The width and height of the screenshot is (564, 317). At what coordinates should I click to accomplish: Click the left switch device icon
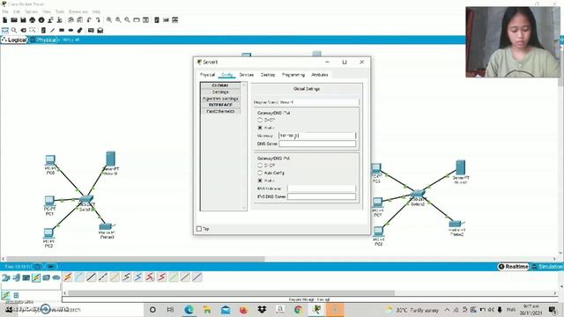(86, 200)
